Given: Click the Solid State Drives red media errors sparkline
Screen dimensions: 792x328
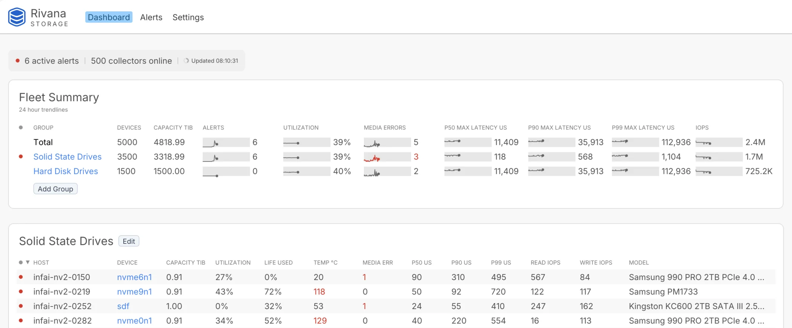Looking at the screenshot, I should [x=387, y=157].
